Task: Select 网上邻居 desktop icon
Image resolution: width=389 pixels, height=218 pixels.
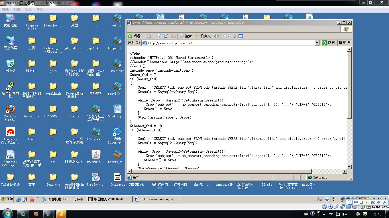Action: click(11, 43)
